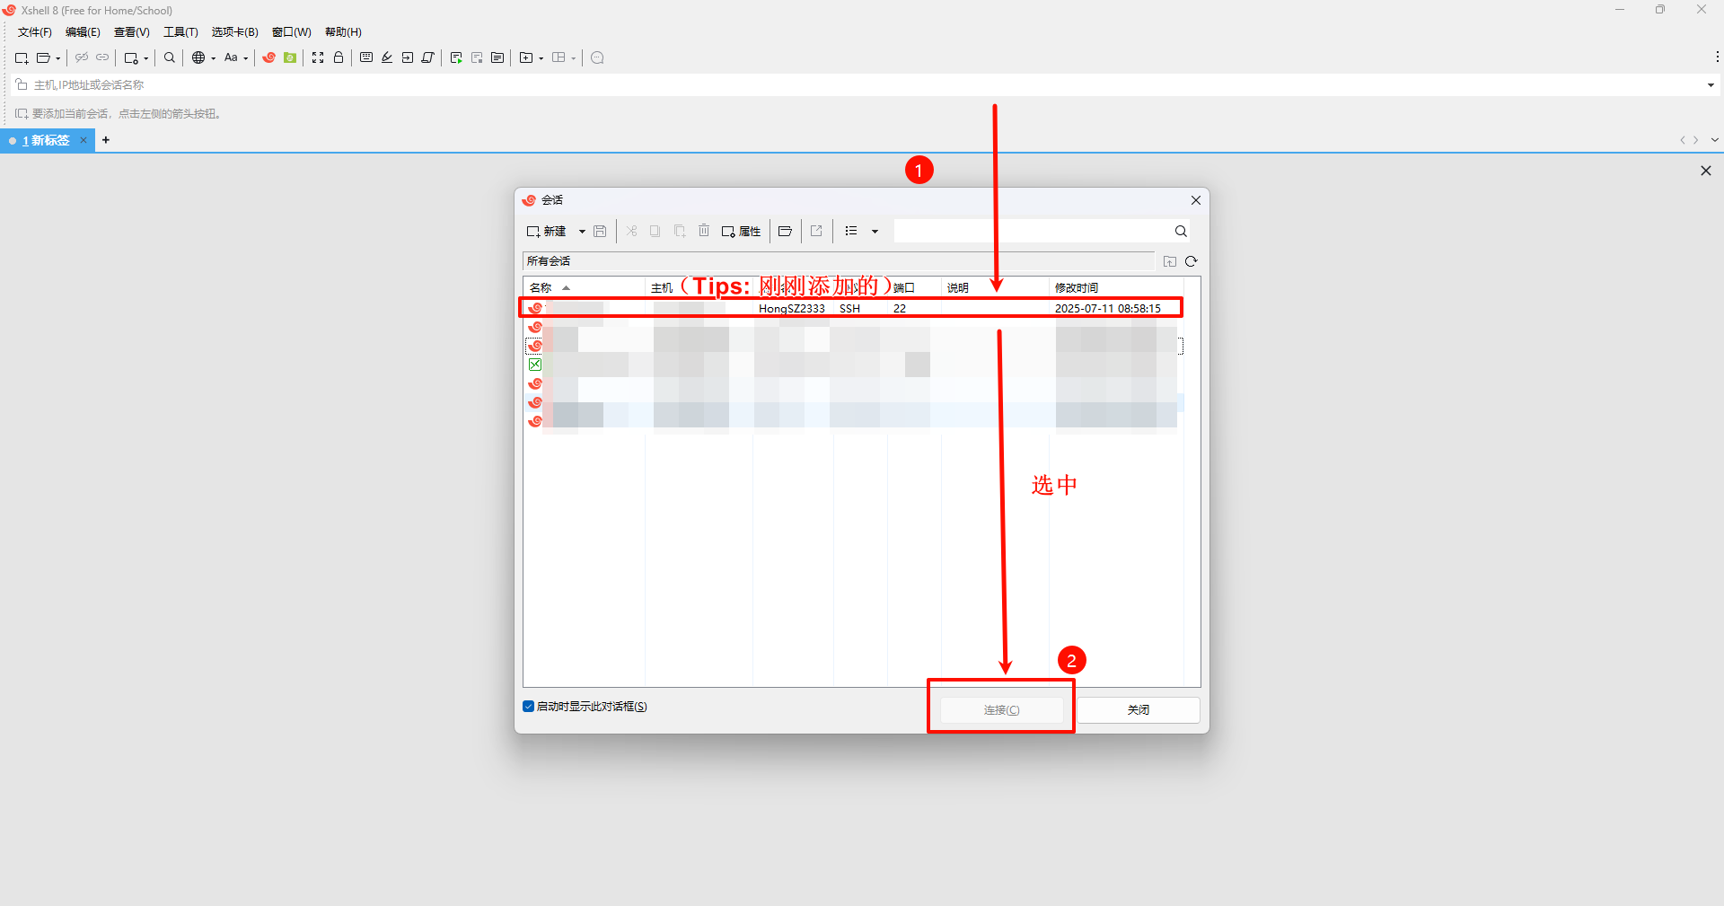Click the chat bubble help icon
The height and width of the screenshot is (906, 1724).
point(597,57)
